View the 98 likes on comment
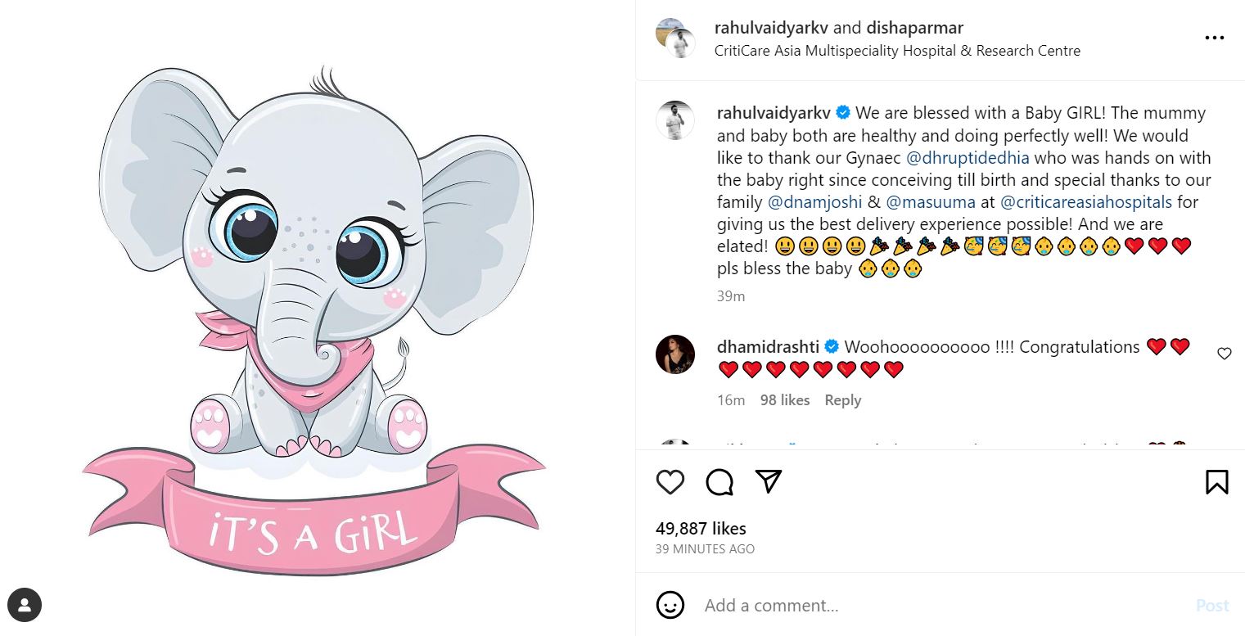 tap(784, 400)
